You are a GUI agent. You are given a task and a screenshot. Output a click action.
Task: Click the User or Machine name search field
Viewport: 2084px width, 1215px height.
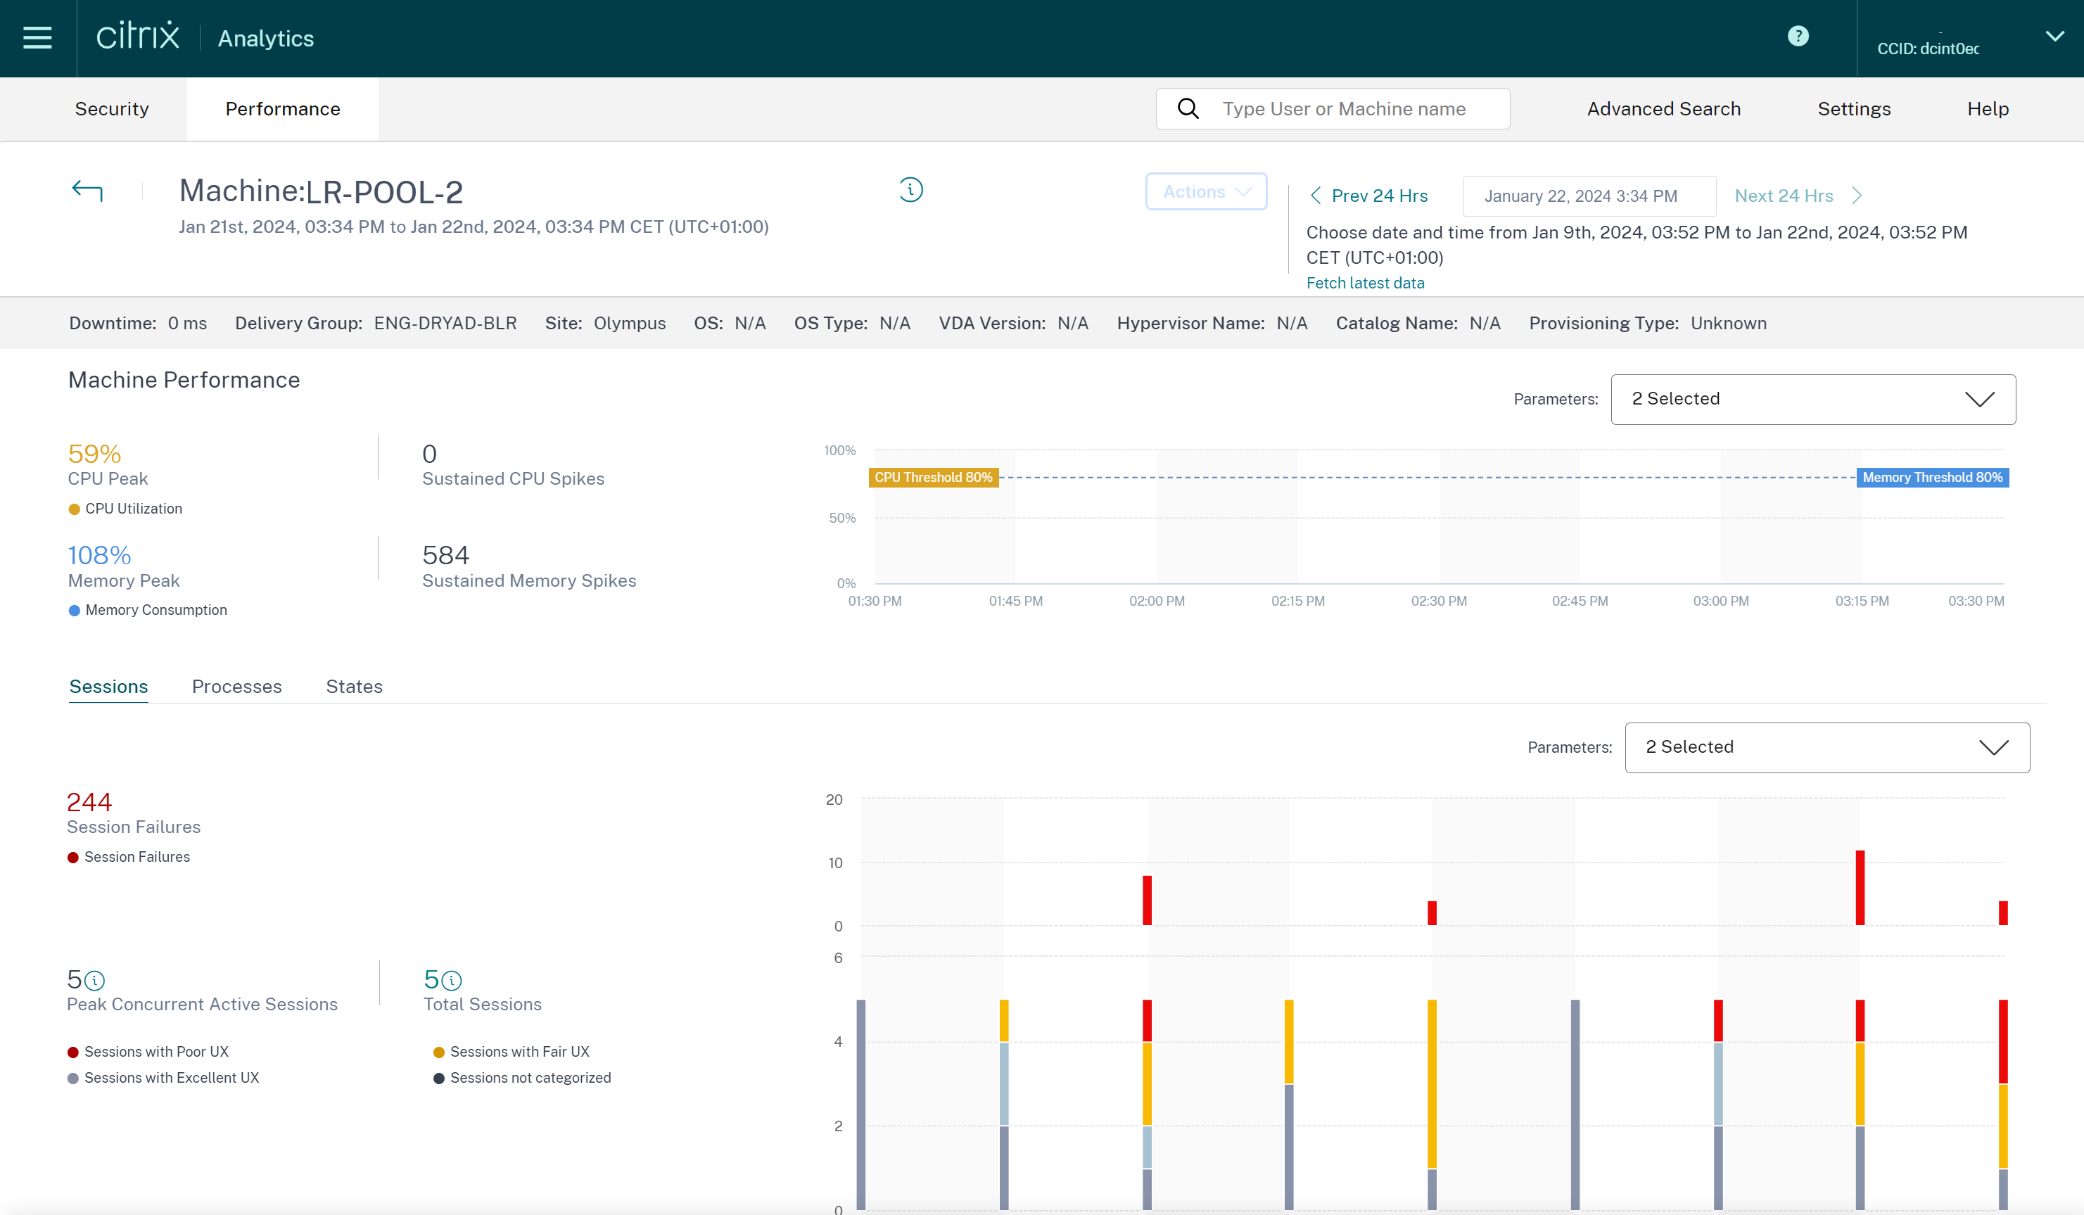pyautogui.click(x=1356, y=109)
